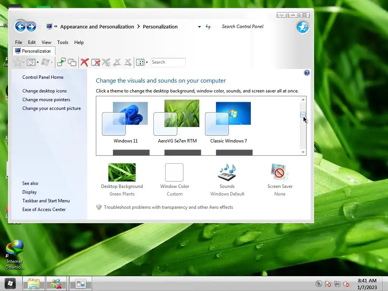
Task: Click the Personalization window taskbar button
Action: click(x=81, y=283)
